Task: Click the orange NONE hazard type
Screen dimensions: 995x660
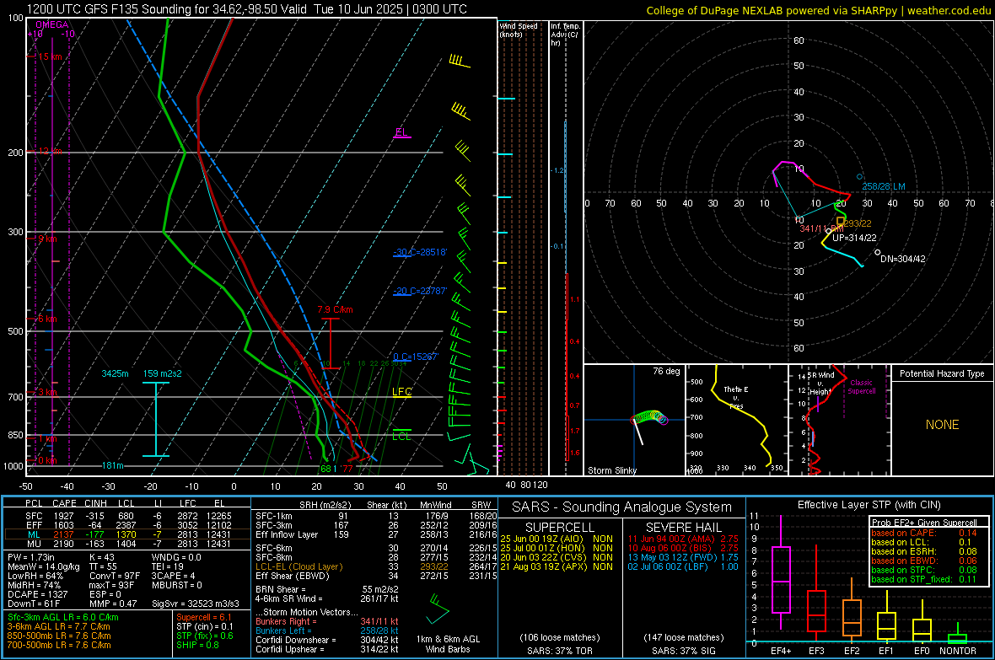Action: 942,425
